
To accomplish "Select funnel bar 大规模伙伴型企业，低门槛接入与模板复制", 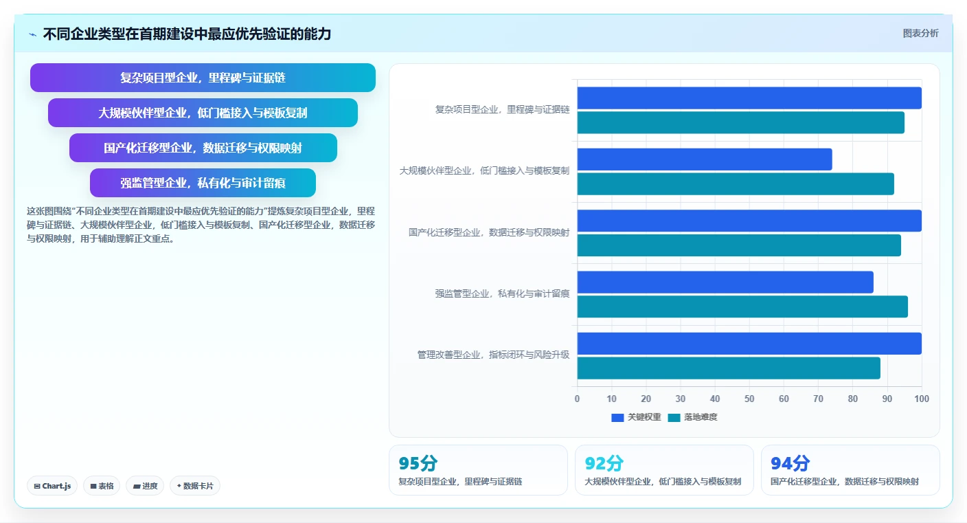I will click(x=203, y=113).
